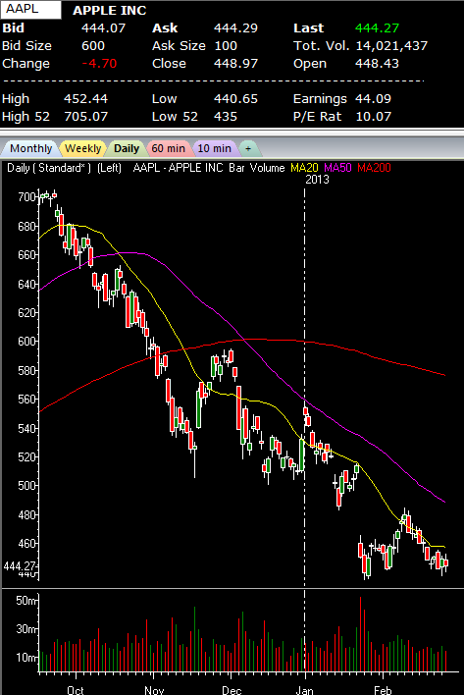Select the Daily chart tab

pos(127,148)
